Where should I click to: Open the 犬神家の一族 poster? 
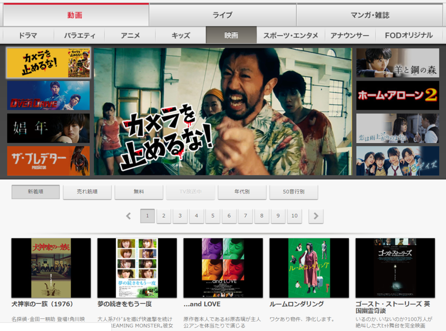coord(51,268)
